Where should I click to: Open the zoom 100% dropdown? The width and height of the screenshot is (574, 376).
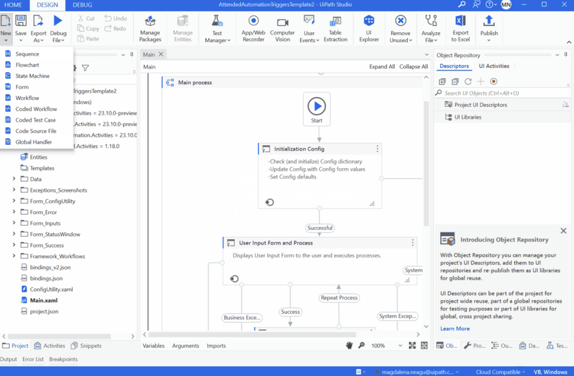(x=400, y=346)
